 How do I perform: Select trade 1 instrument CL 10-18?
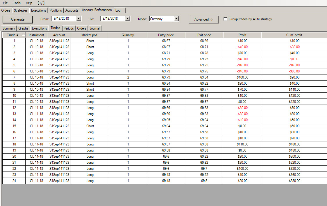pyautogui.click(x=36, y=41)
